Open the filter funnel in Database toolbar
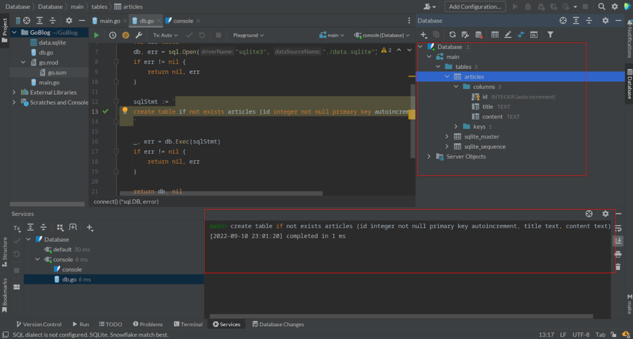Screen dimensions: 633x339 coord(550,35)
